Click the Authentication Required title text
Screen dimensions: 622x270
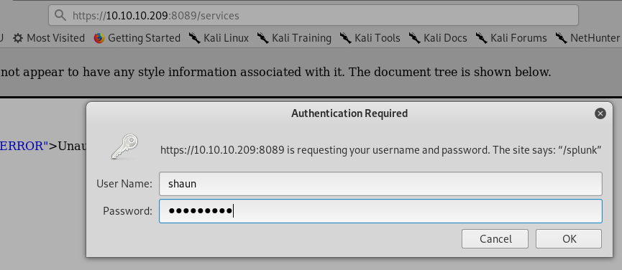tap(349, 113)
